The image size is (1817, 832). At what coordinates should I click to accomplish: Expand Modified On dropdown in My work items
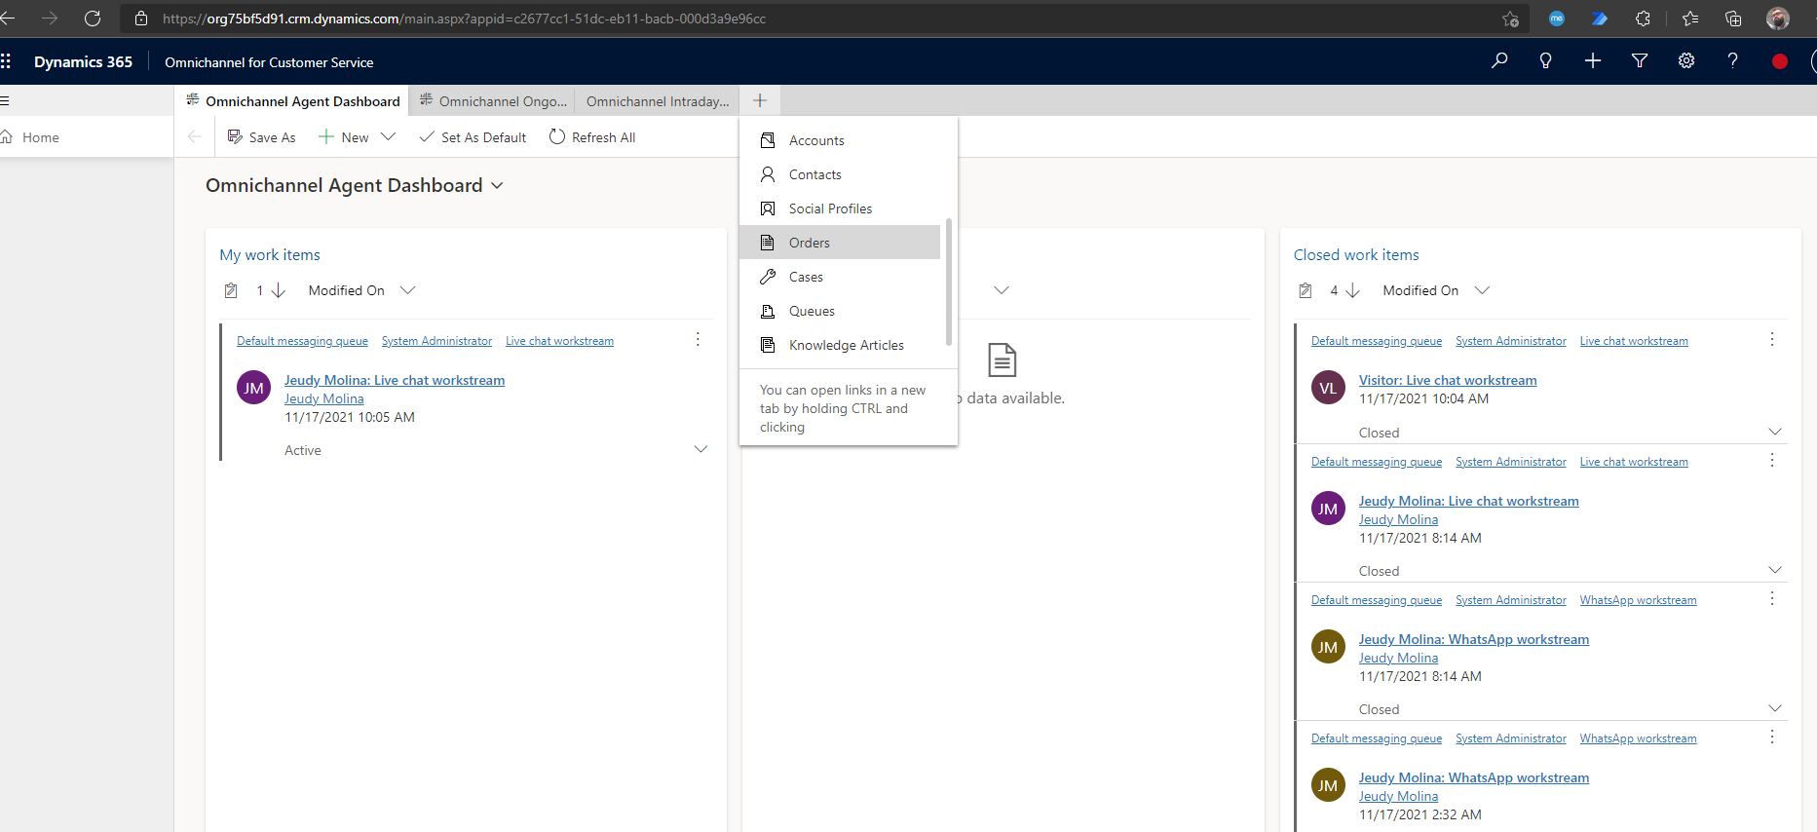pyautogui.click(x=408, y=290)
